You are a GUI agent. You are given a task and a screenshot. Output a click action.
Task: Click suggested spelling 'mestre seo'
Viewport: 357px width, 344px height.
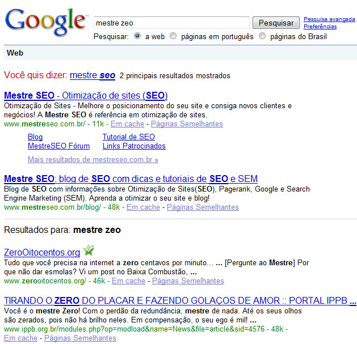(93, 75)
